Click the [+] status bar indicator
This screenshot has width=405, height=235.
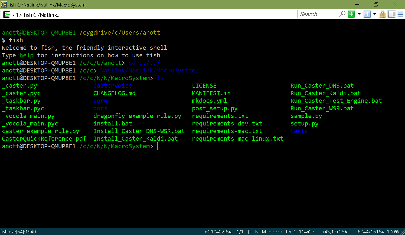[251, 232]
